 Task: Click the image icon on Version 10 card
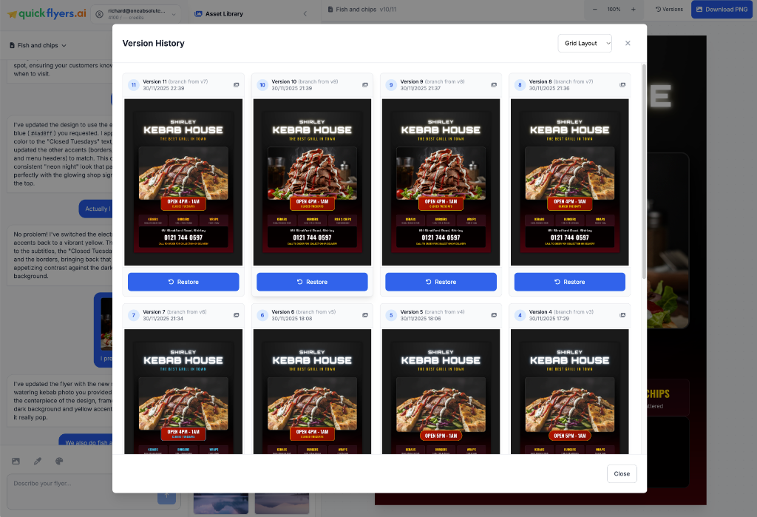365,85
